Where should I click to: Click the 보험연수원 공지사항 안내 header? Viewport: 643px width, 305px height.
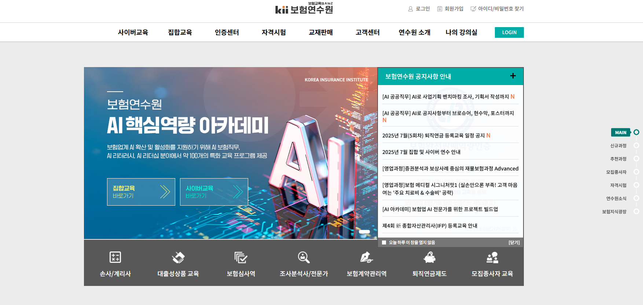click(418, 77)
